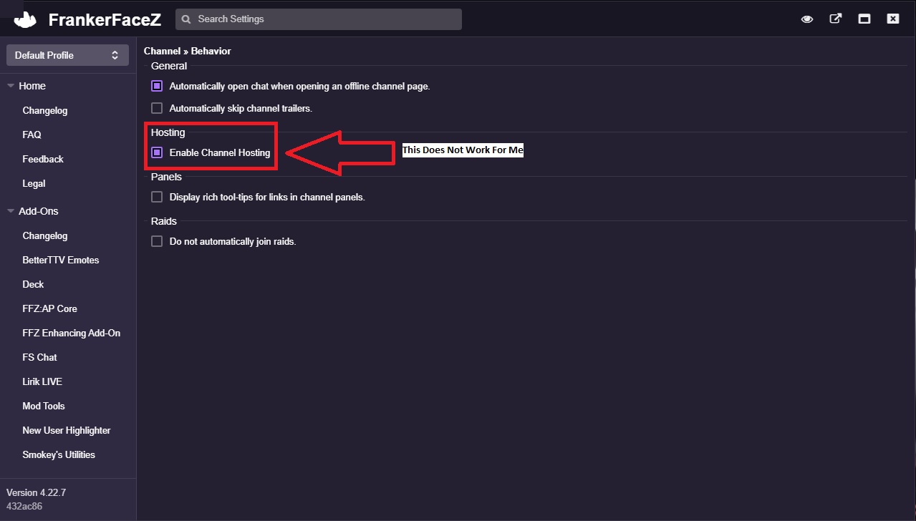Screen dimensions: 916x521
Task: Open settings in a pop-out window icon
Action: click(836, 19)
